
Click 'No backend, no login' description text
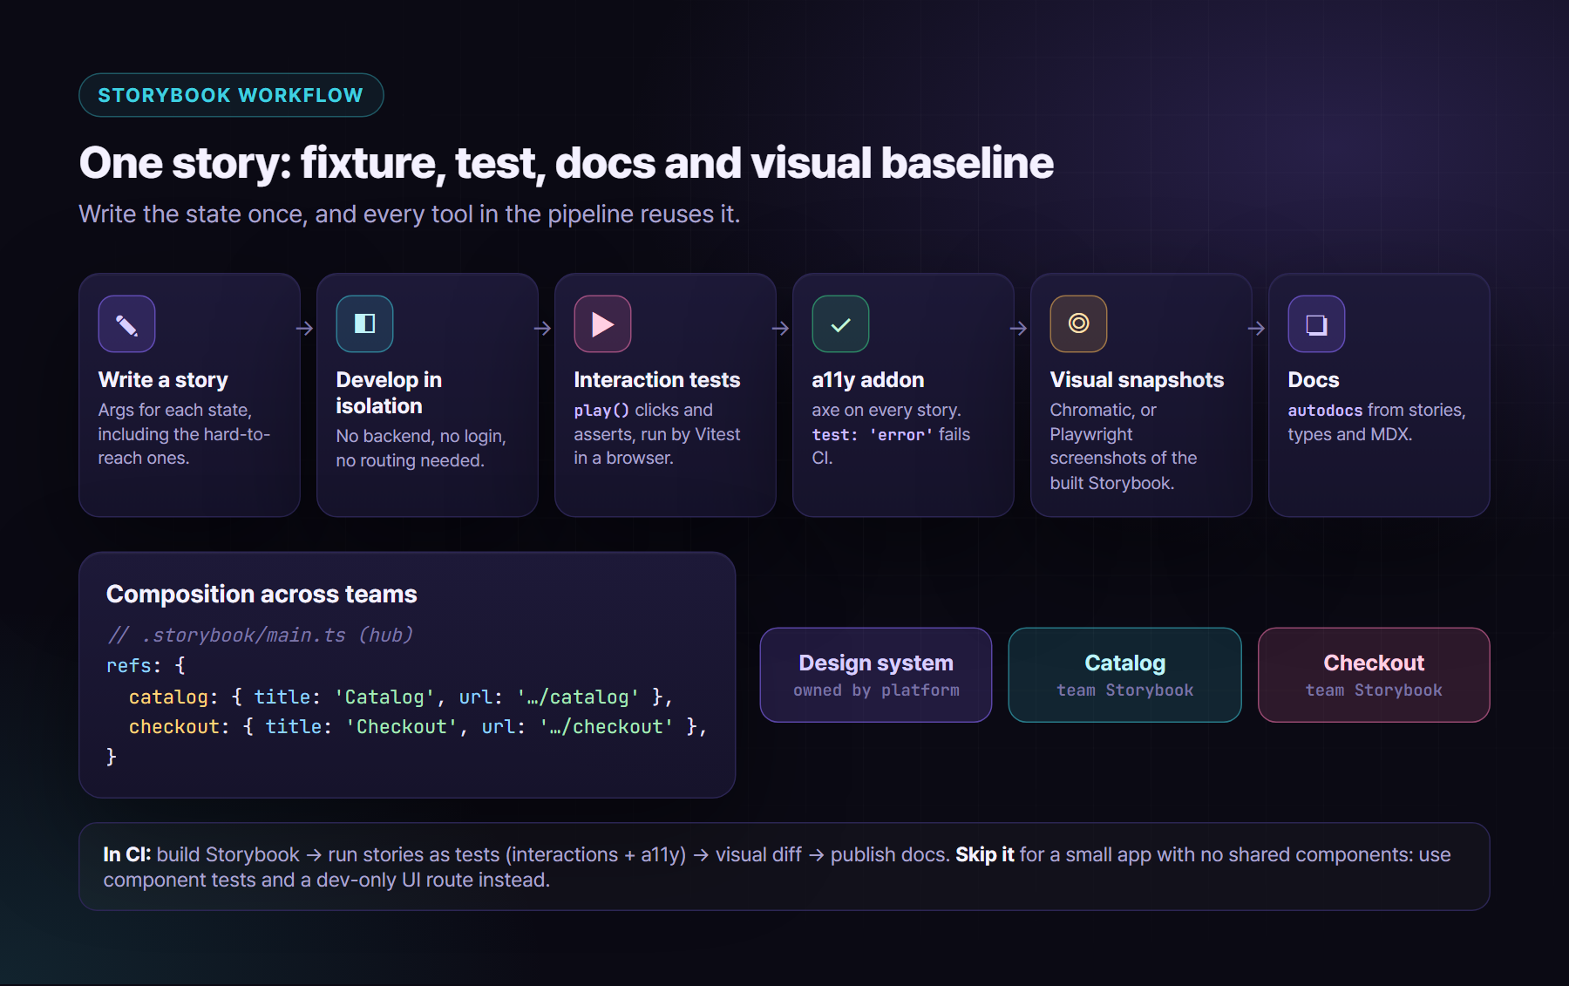click(x=422, y=448)
